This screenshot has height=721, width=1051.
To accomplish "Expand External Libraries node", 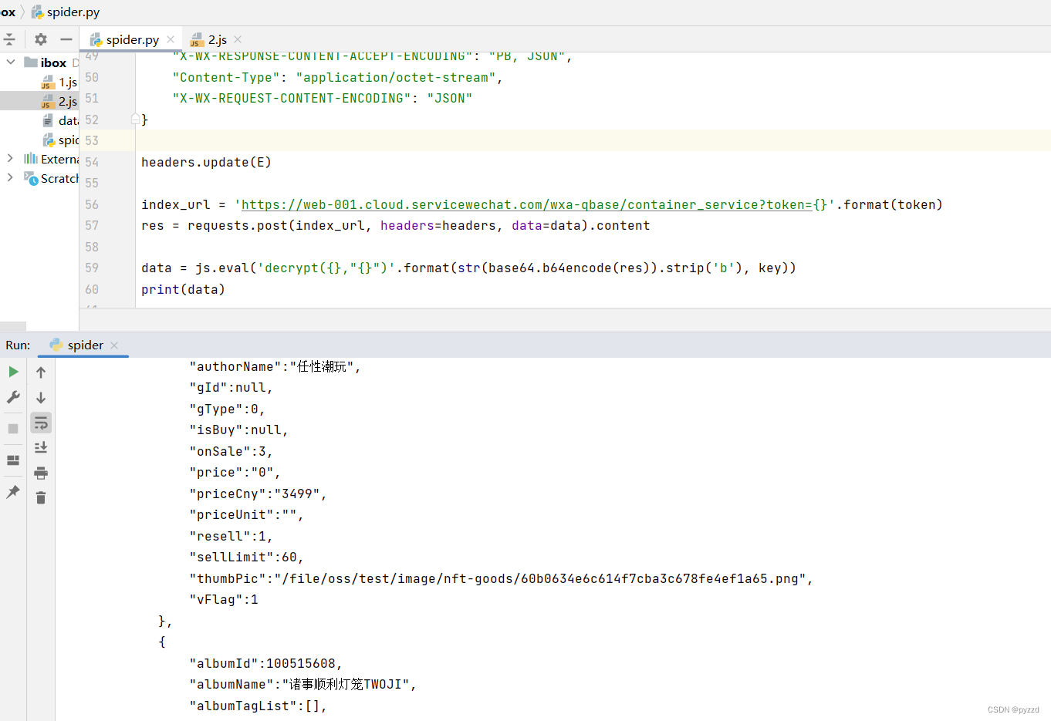I will [x=10, y=158].
